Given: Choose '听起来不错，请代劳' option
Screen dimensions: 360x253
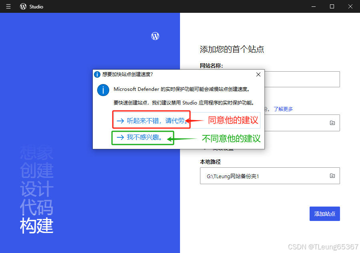Looking at the screenshot, I should click(187, 120).
